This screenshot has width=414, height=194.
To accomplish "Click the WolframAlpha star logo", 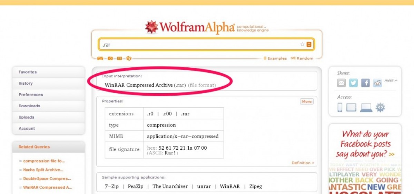I will [x=152, y=27].
